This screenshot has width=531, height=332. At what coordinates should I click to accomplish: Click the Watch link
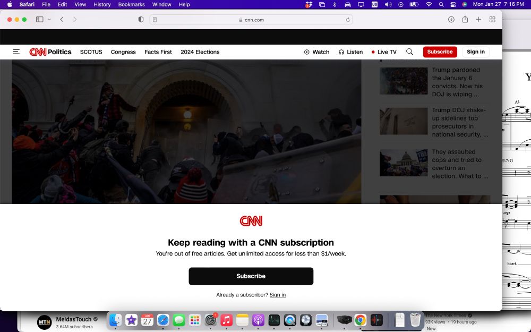[316, 52]
